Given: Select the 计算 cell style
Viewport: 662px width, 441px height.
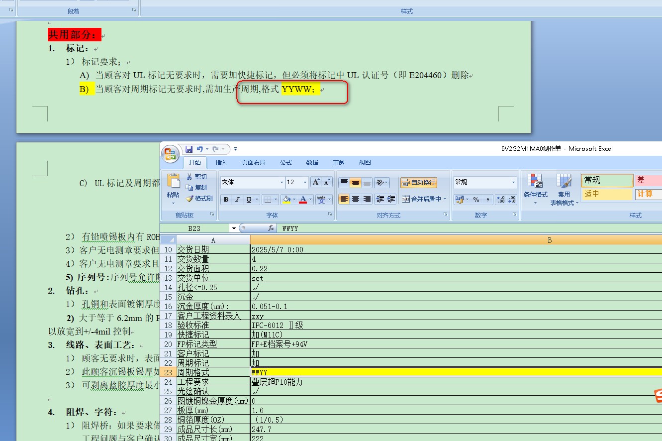Looking at the screenshot, I should tap(648, 194).
